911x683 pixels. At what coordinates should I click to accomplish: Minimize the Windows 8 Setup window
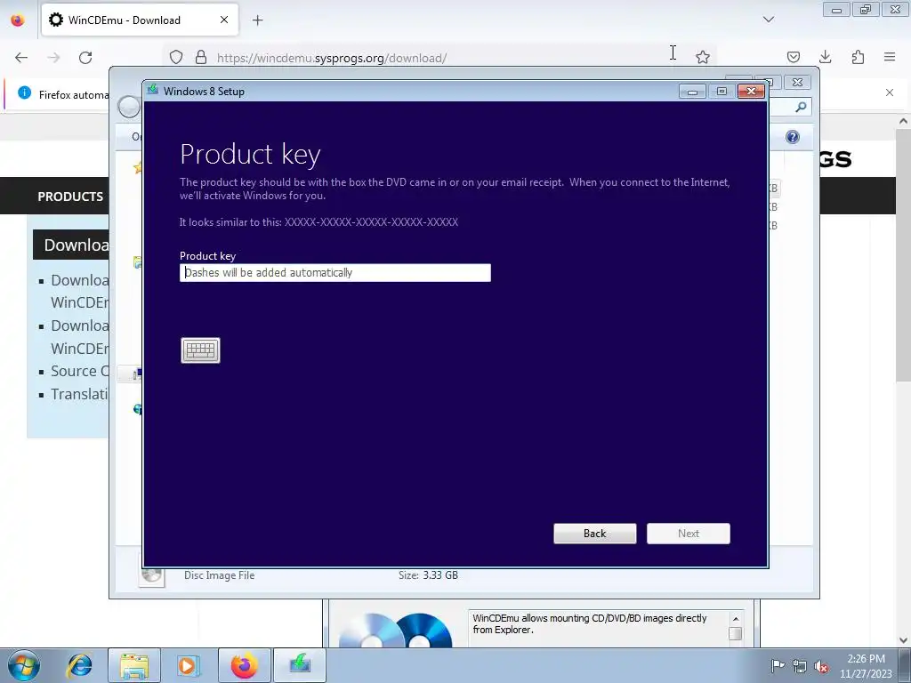click(692, 92)
